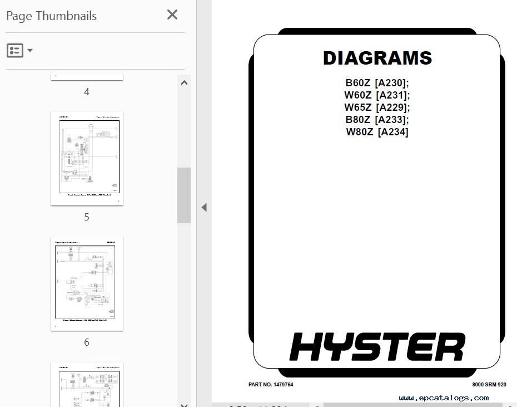Expand the thumbnail options dropdown arrow

pos(30,51)
